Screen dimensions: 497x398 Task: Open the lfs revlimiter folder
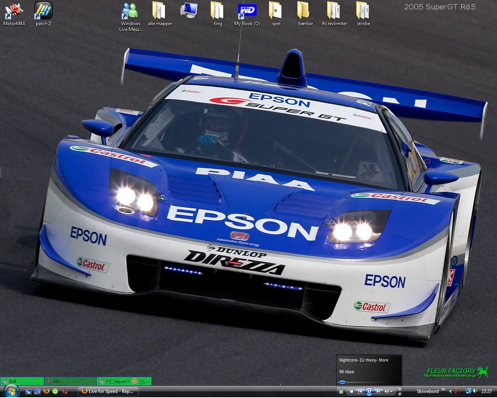point(334,14)
